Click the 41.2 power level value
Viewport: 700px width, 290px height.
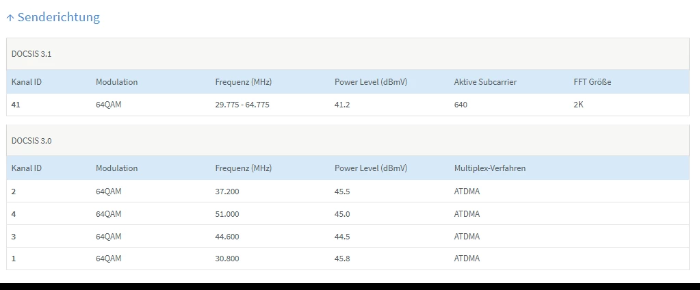coord(342,105)
